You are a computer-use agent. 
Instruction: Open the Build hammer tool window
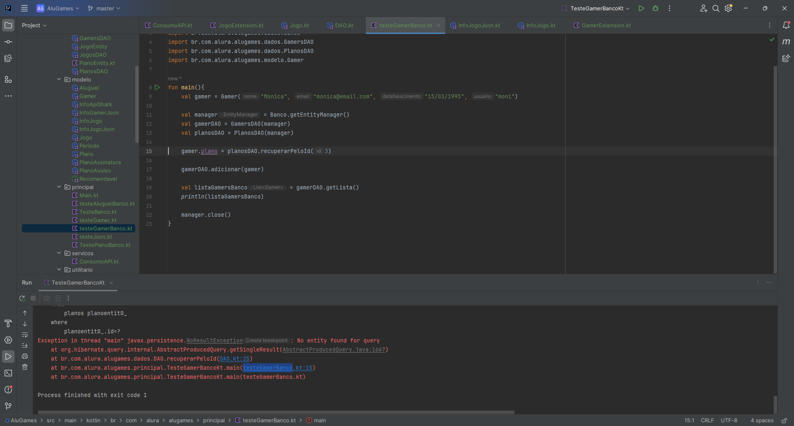[8, 323]
